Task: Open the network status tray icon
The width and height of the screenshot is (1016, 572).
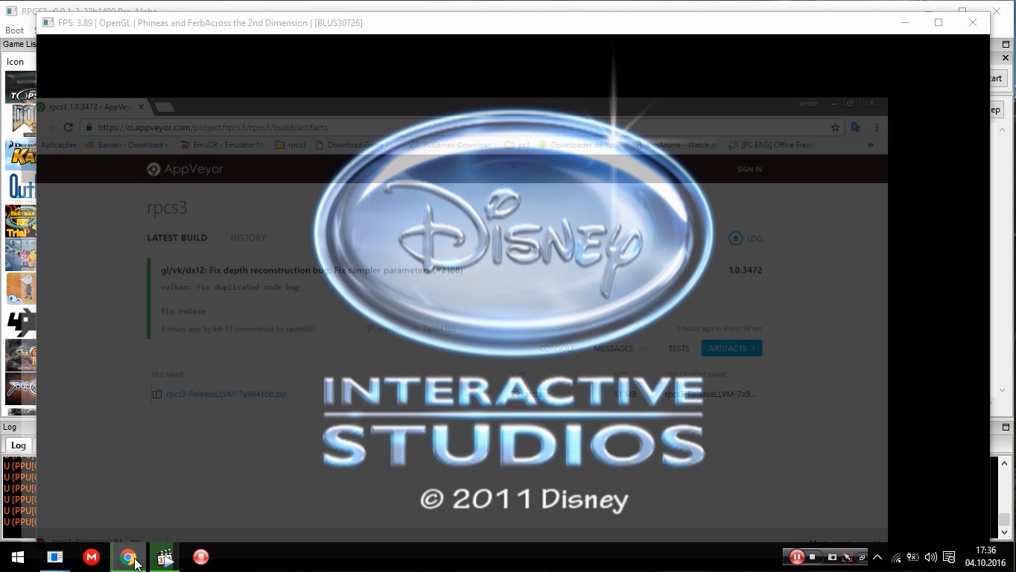Action: point(896,558)
